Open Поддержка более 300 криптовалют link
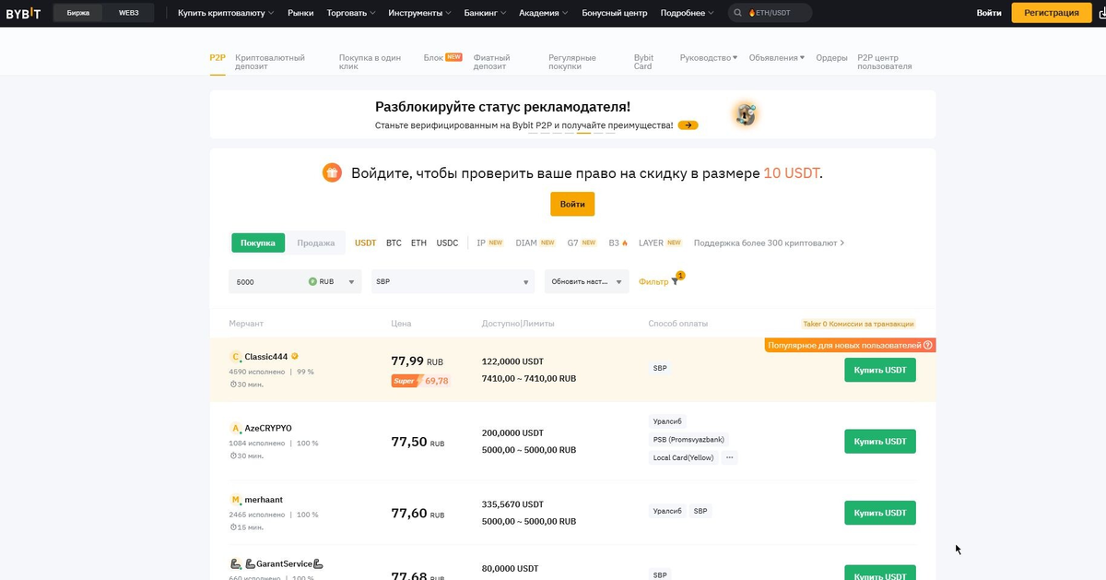This screenshot has width=1106, height=580. [769, 243]
